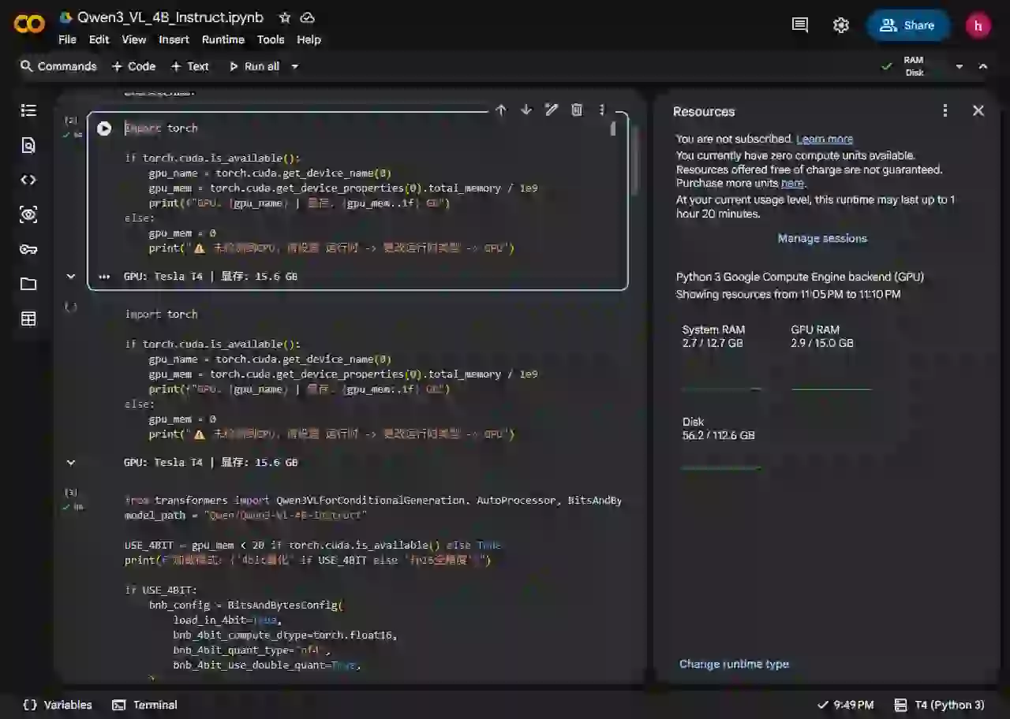Add a new Text cell
The image size is (1010, 719).
tap(189, 66)
